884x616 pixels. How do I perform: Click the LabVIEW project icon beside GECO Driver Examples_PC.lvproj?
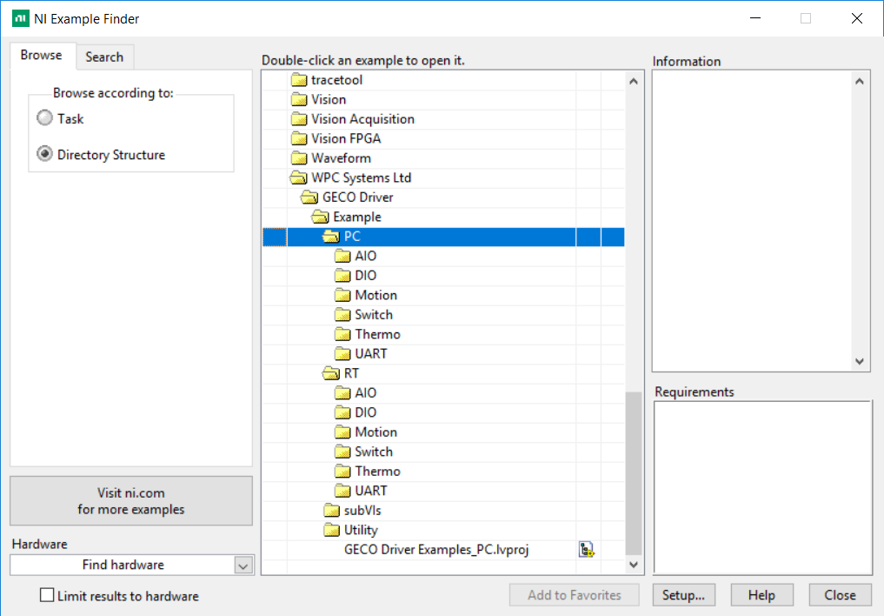pos(586,550)
